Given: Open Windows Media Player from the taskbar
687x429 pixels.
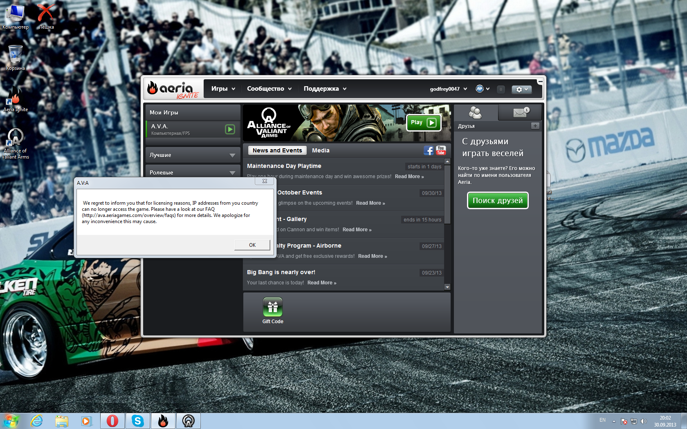Looking at the screenshot, I should [x=86, y=421].
